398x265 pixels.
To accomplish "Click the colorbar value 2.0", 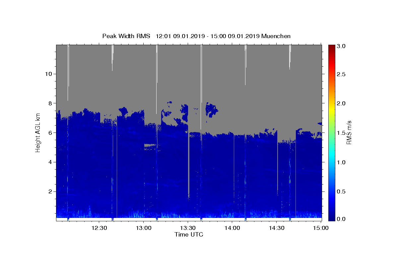I will tap(342, 103).
